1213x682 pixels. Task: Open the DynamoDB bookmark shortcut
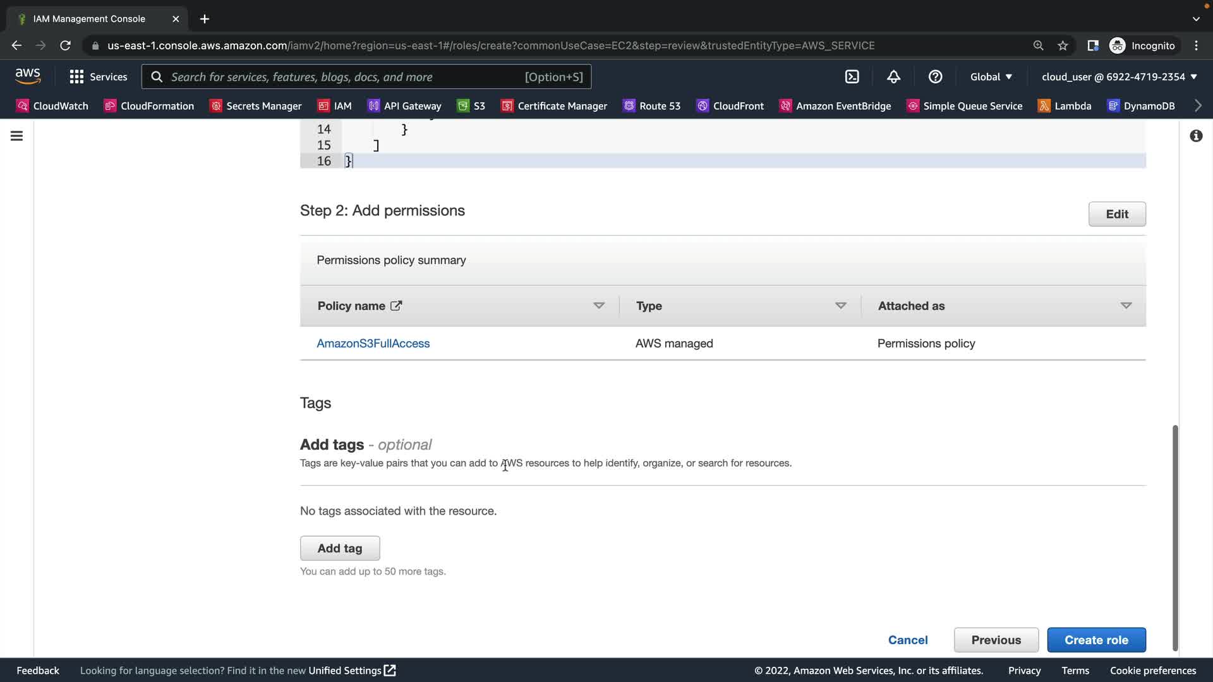click(1141, 105)
